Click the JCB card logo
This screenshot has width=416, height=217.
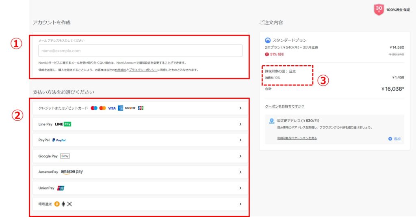coord(141,108)
